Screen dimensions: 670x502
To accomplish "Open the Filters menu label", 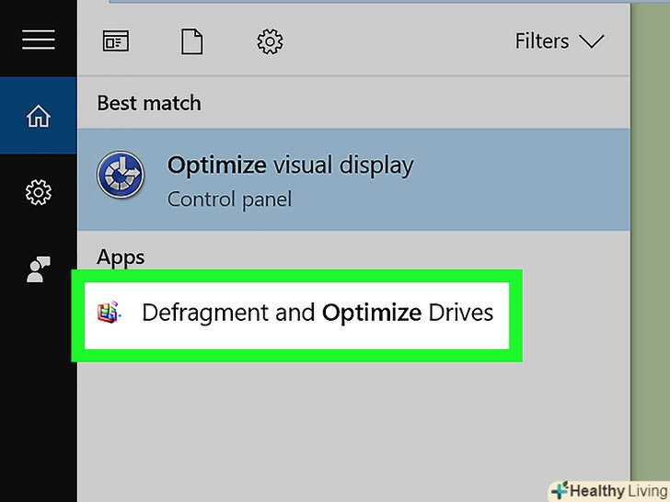I will 542,41.
